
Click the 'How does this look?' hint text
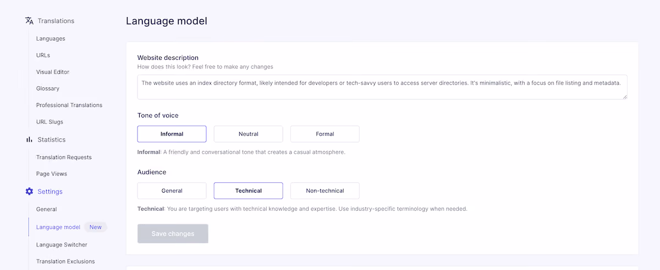[x=205, y=67]
